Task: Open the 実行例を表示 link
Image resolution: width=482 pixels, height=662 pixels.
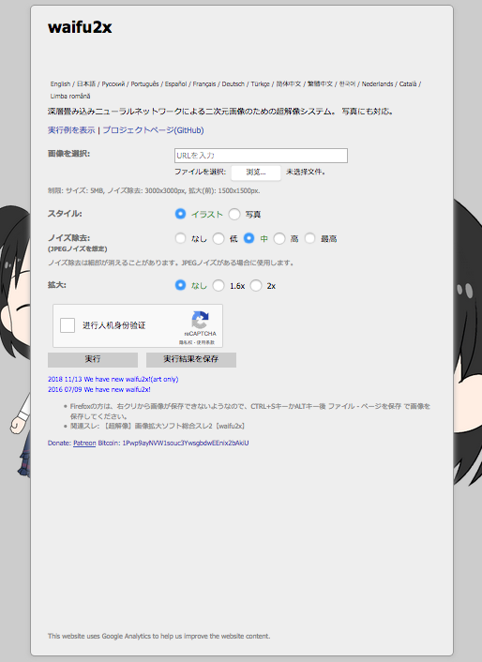Action: click(71, 130)
